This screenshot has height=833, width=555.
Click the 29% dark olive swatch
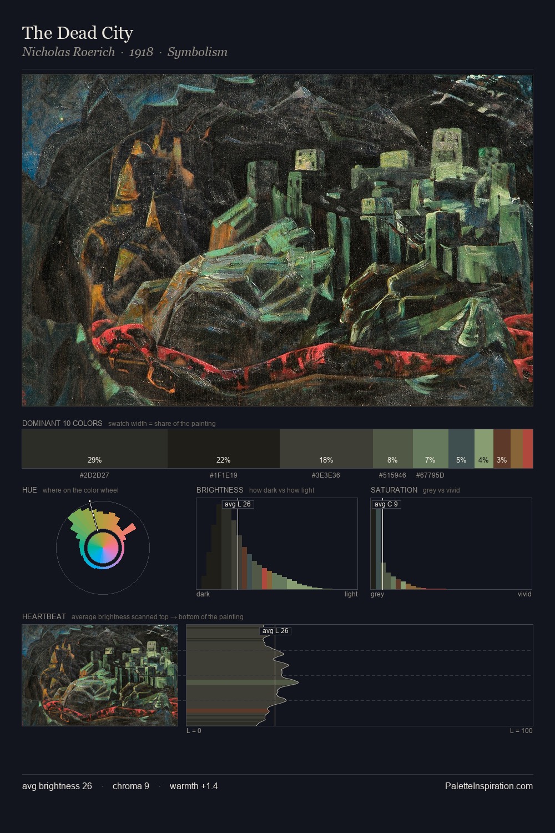[95, 448]
